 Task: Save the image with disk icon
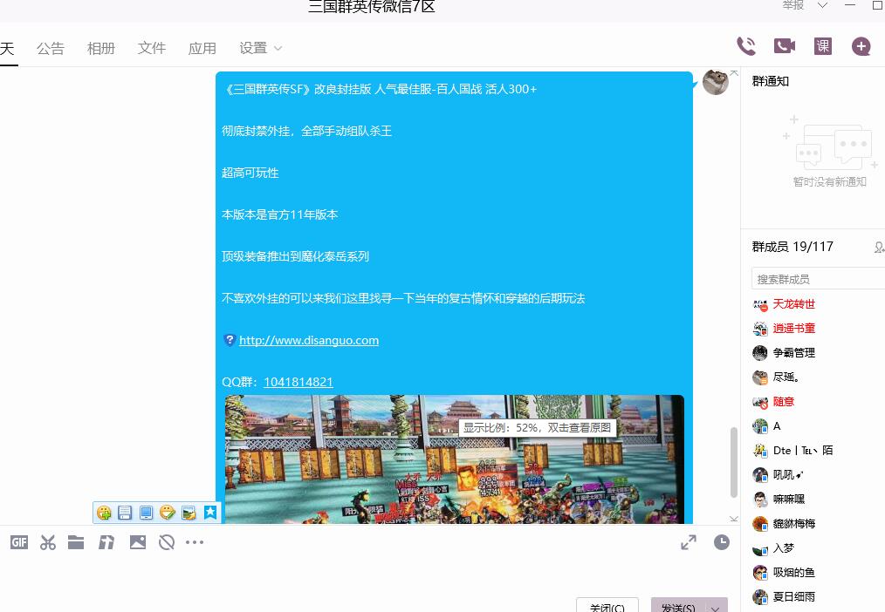125,513
